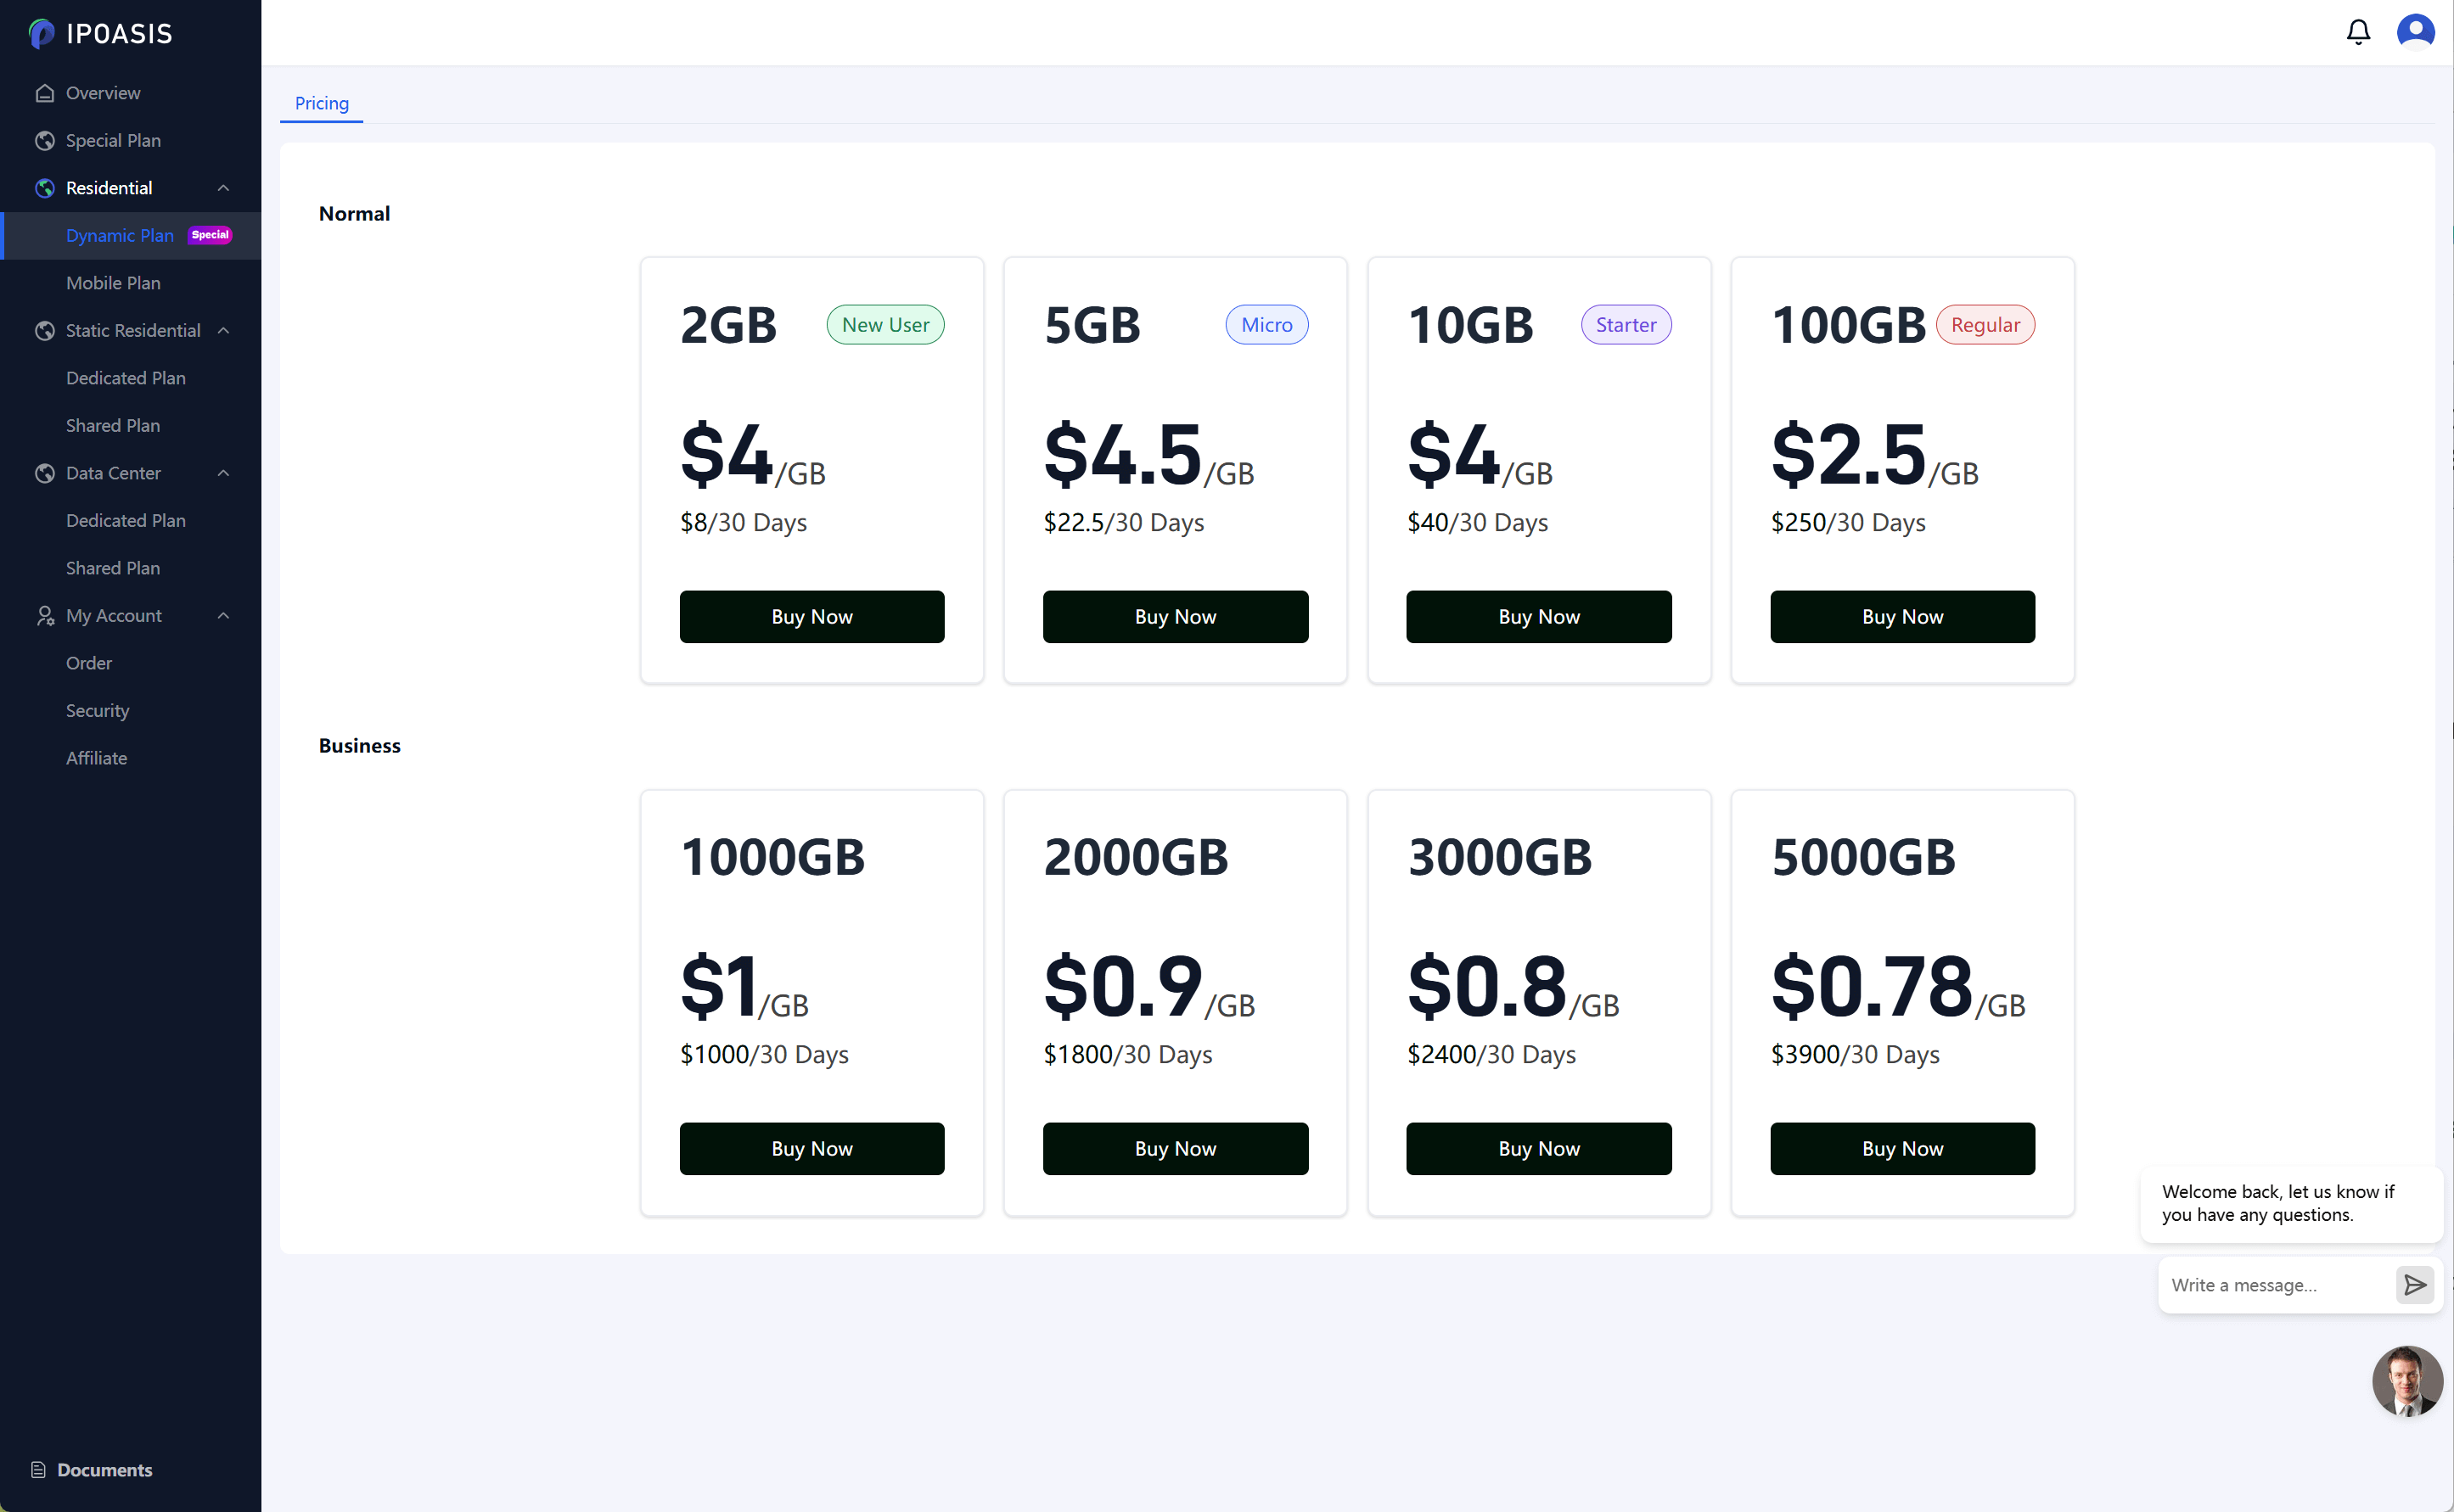
Task: Collapse the Residential menu chevron
Action: 224,188
